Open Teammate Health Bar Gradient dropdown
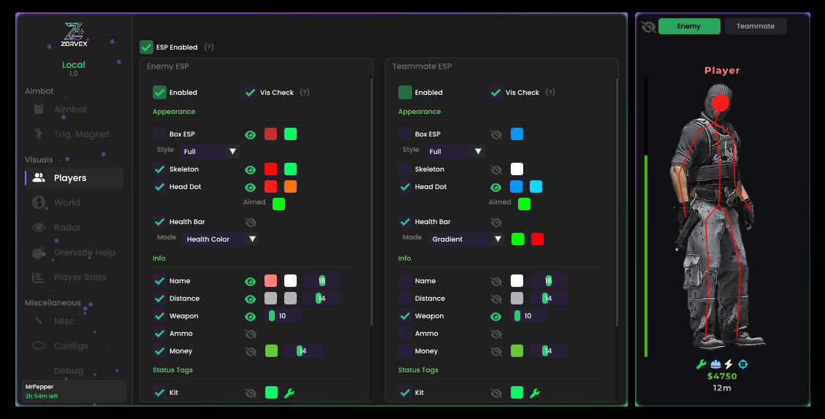This screenshot has width=825, height=419. (466, 239)
